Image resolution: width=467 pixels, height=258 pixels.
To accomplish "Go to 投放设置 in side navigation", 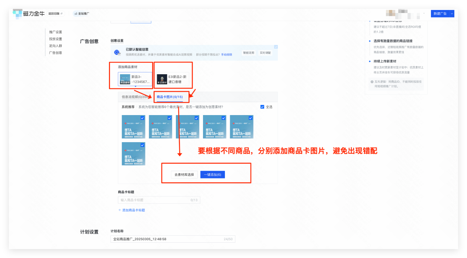I will pyautogui.click(x=55, y=39).
